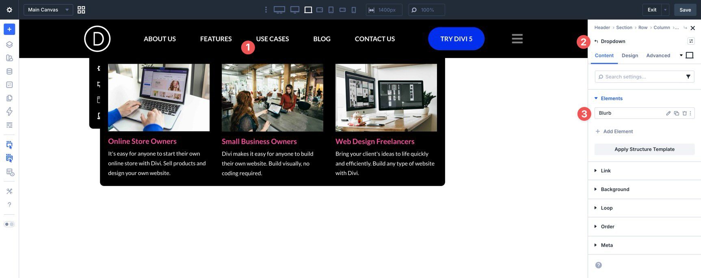Open the dropdown arrow next to Exit
Viewport: 701px width, 278px height.
(x=665, y=10)
